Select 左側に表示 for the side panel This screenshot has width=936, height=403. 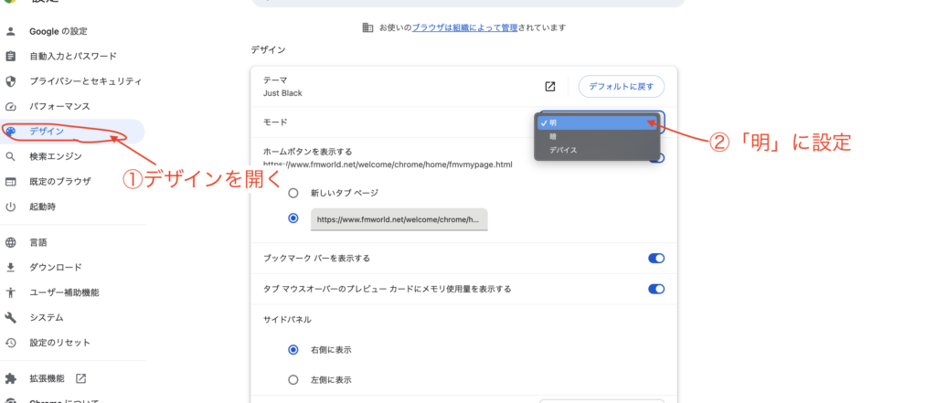[x=293, y=380]
